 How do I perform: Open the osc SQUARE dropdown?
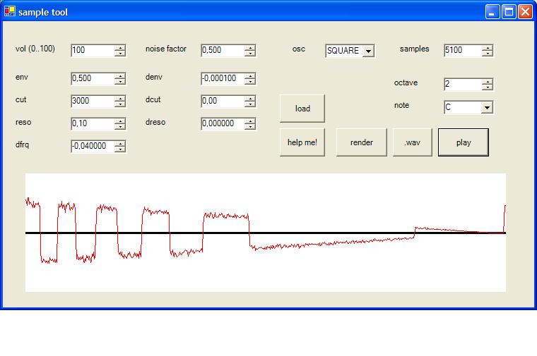pos(369,51)
